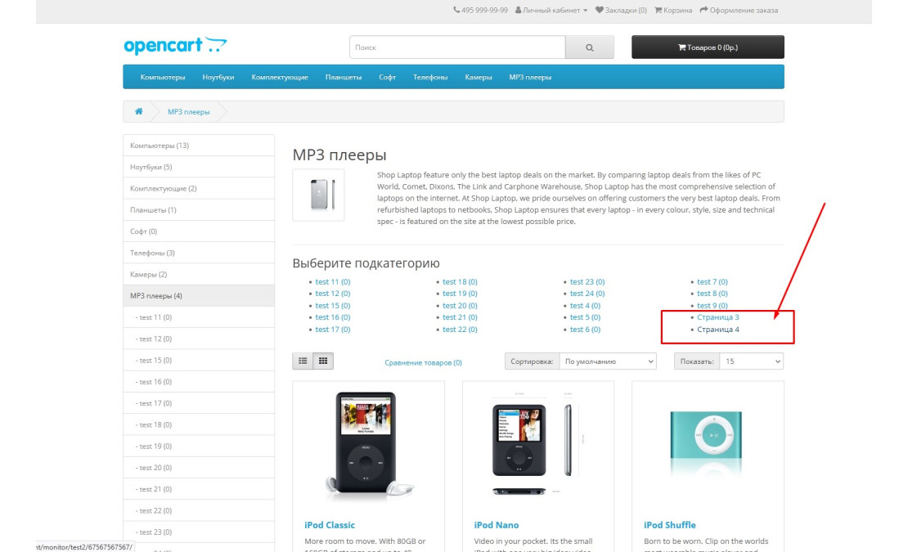The image size is (908, 552).
Task: Open subcategory link test 22 (0) in main list
Action: pos(460,330)
